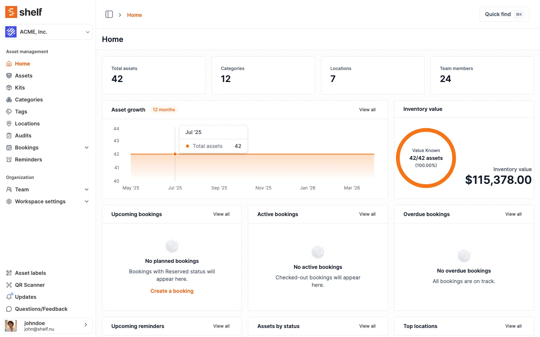Image resolution: width=540 pixels, height=337 pixels.
Task: View all in Asset growth panel
Action: tap(367, 110)
